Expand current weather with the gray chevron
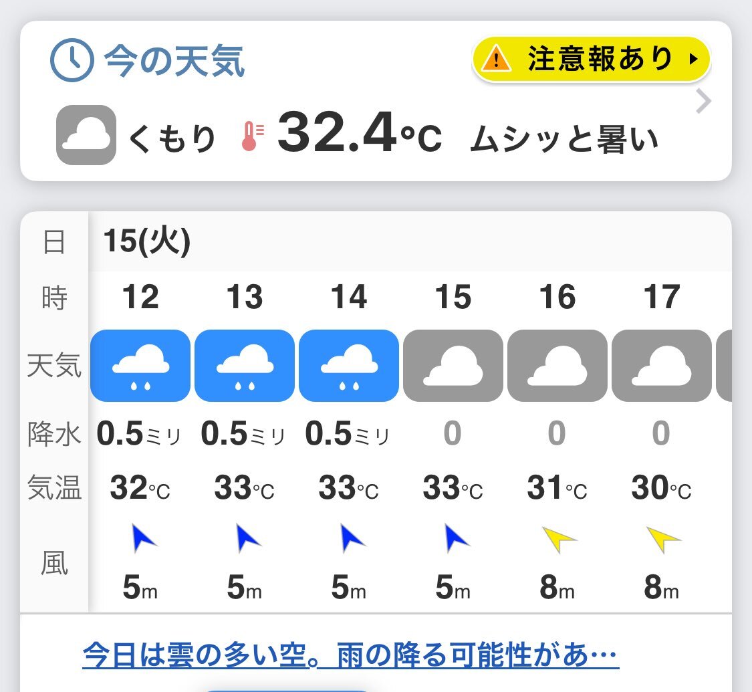 704,101
